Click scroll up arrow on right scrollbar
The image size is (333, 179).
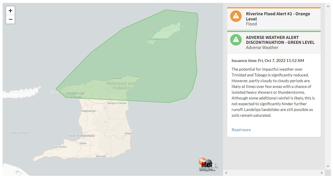(x=328, y=6)
